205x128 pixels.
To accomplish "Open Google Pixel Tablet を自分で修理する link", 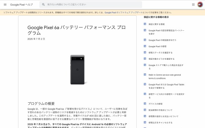I will 166,86.
